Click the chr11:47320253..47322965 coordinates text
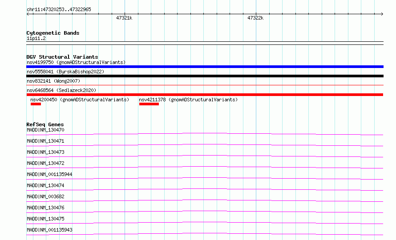This screenshot has height=240, width=396. 59,10
